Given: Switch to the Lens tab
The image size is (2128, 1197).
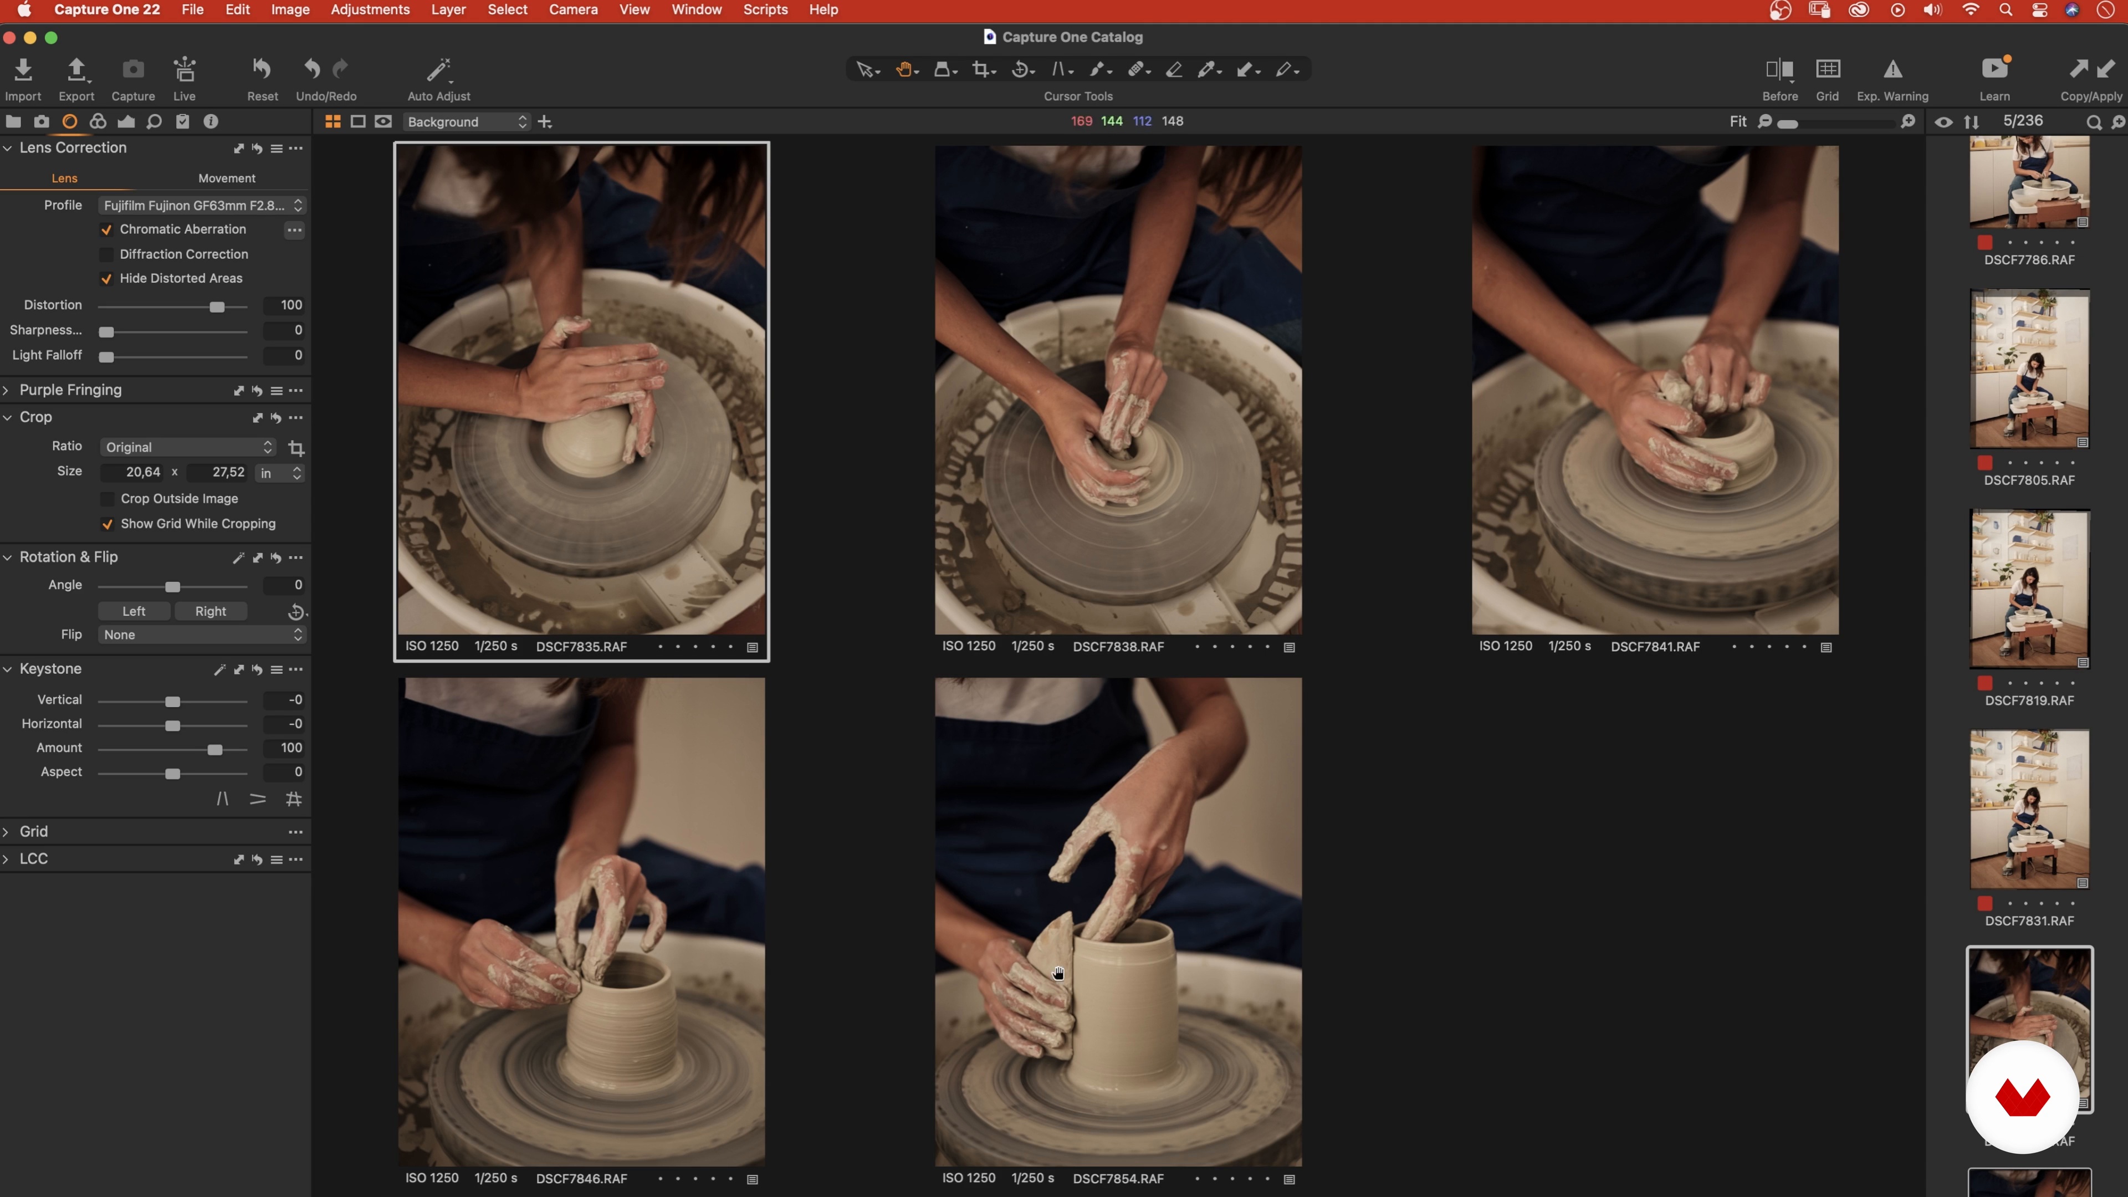Looking at the screenshot, I should [x=64, y=178].
